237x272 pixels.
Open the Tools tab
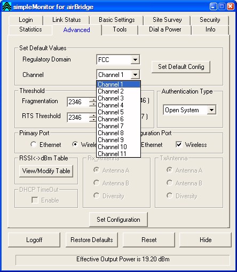[120, 29]
